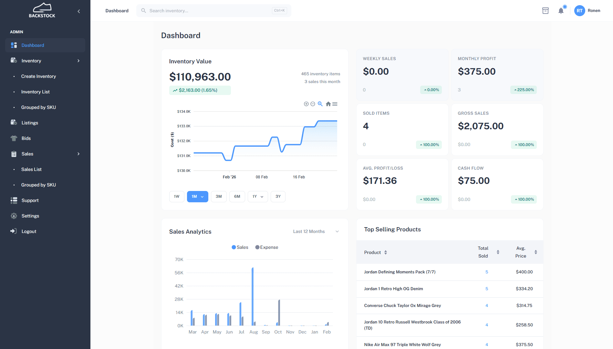Image resolution: width=613 pixels, height=349 pixels.
Task: Open the chart hamburger menu icon
Action: pyautogui.click(x=335, y=104)
